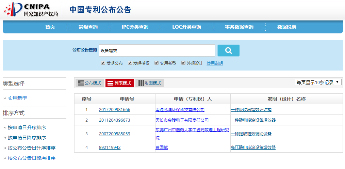This screenshot has height=169, width=345.
Task: Open LOC分类查询 menu item
Action: pyautogui.click(x=186, y=27)
